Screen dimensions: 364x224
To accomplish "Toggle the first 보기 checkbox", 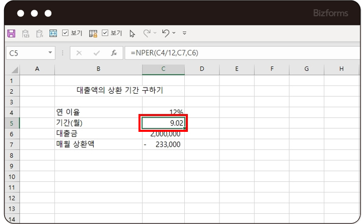I will pos(65,33).
